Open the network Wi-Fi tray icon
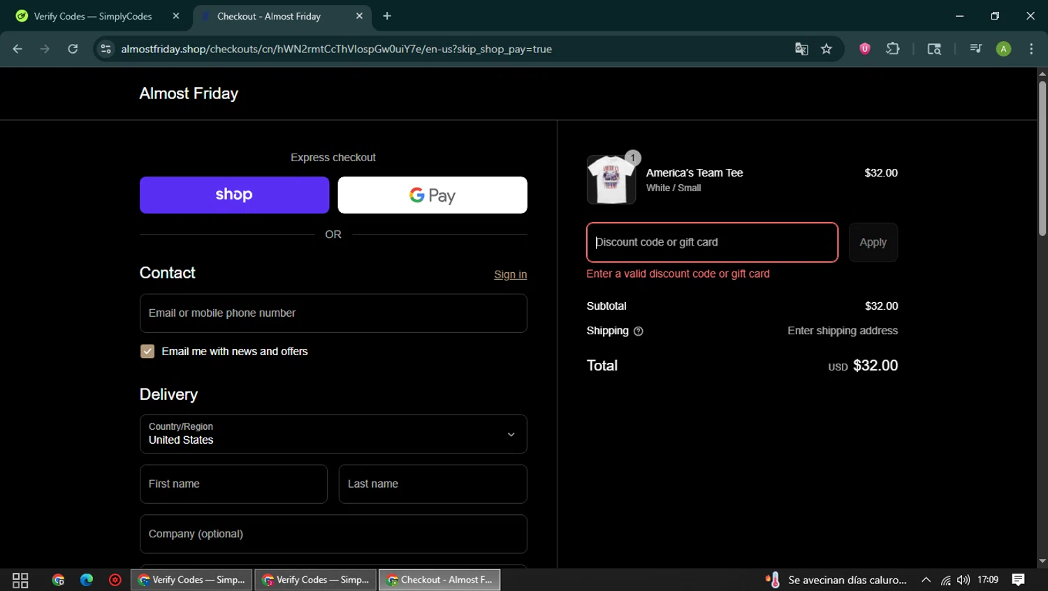The height and width of the screenshot is (591, 1048). [x=945, y=580]
